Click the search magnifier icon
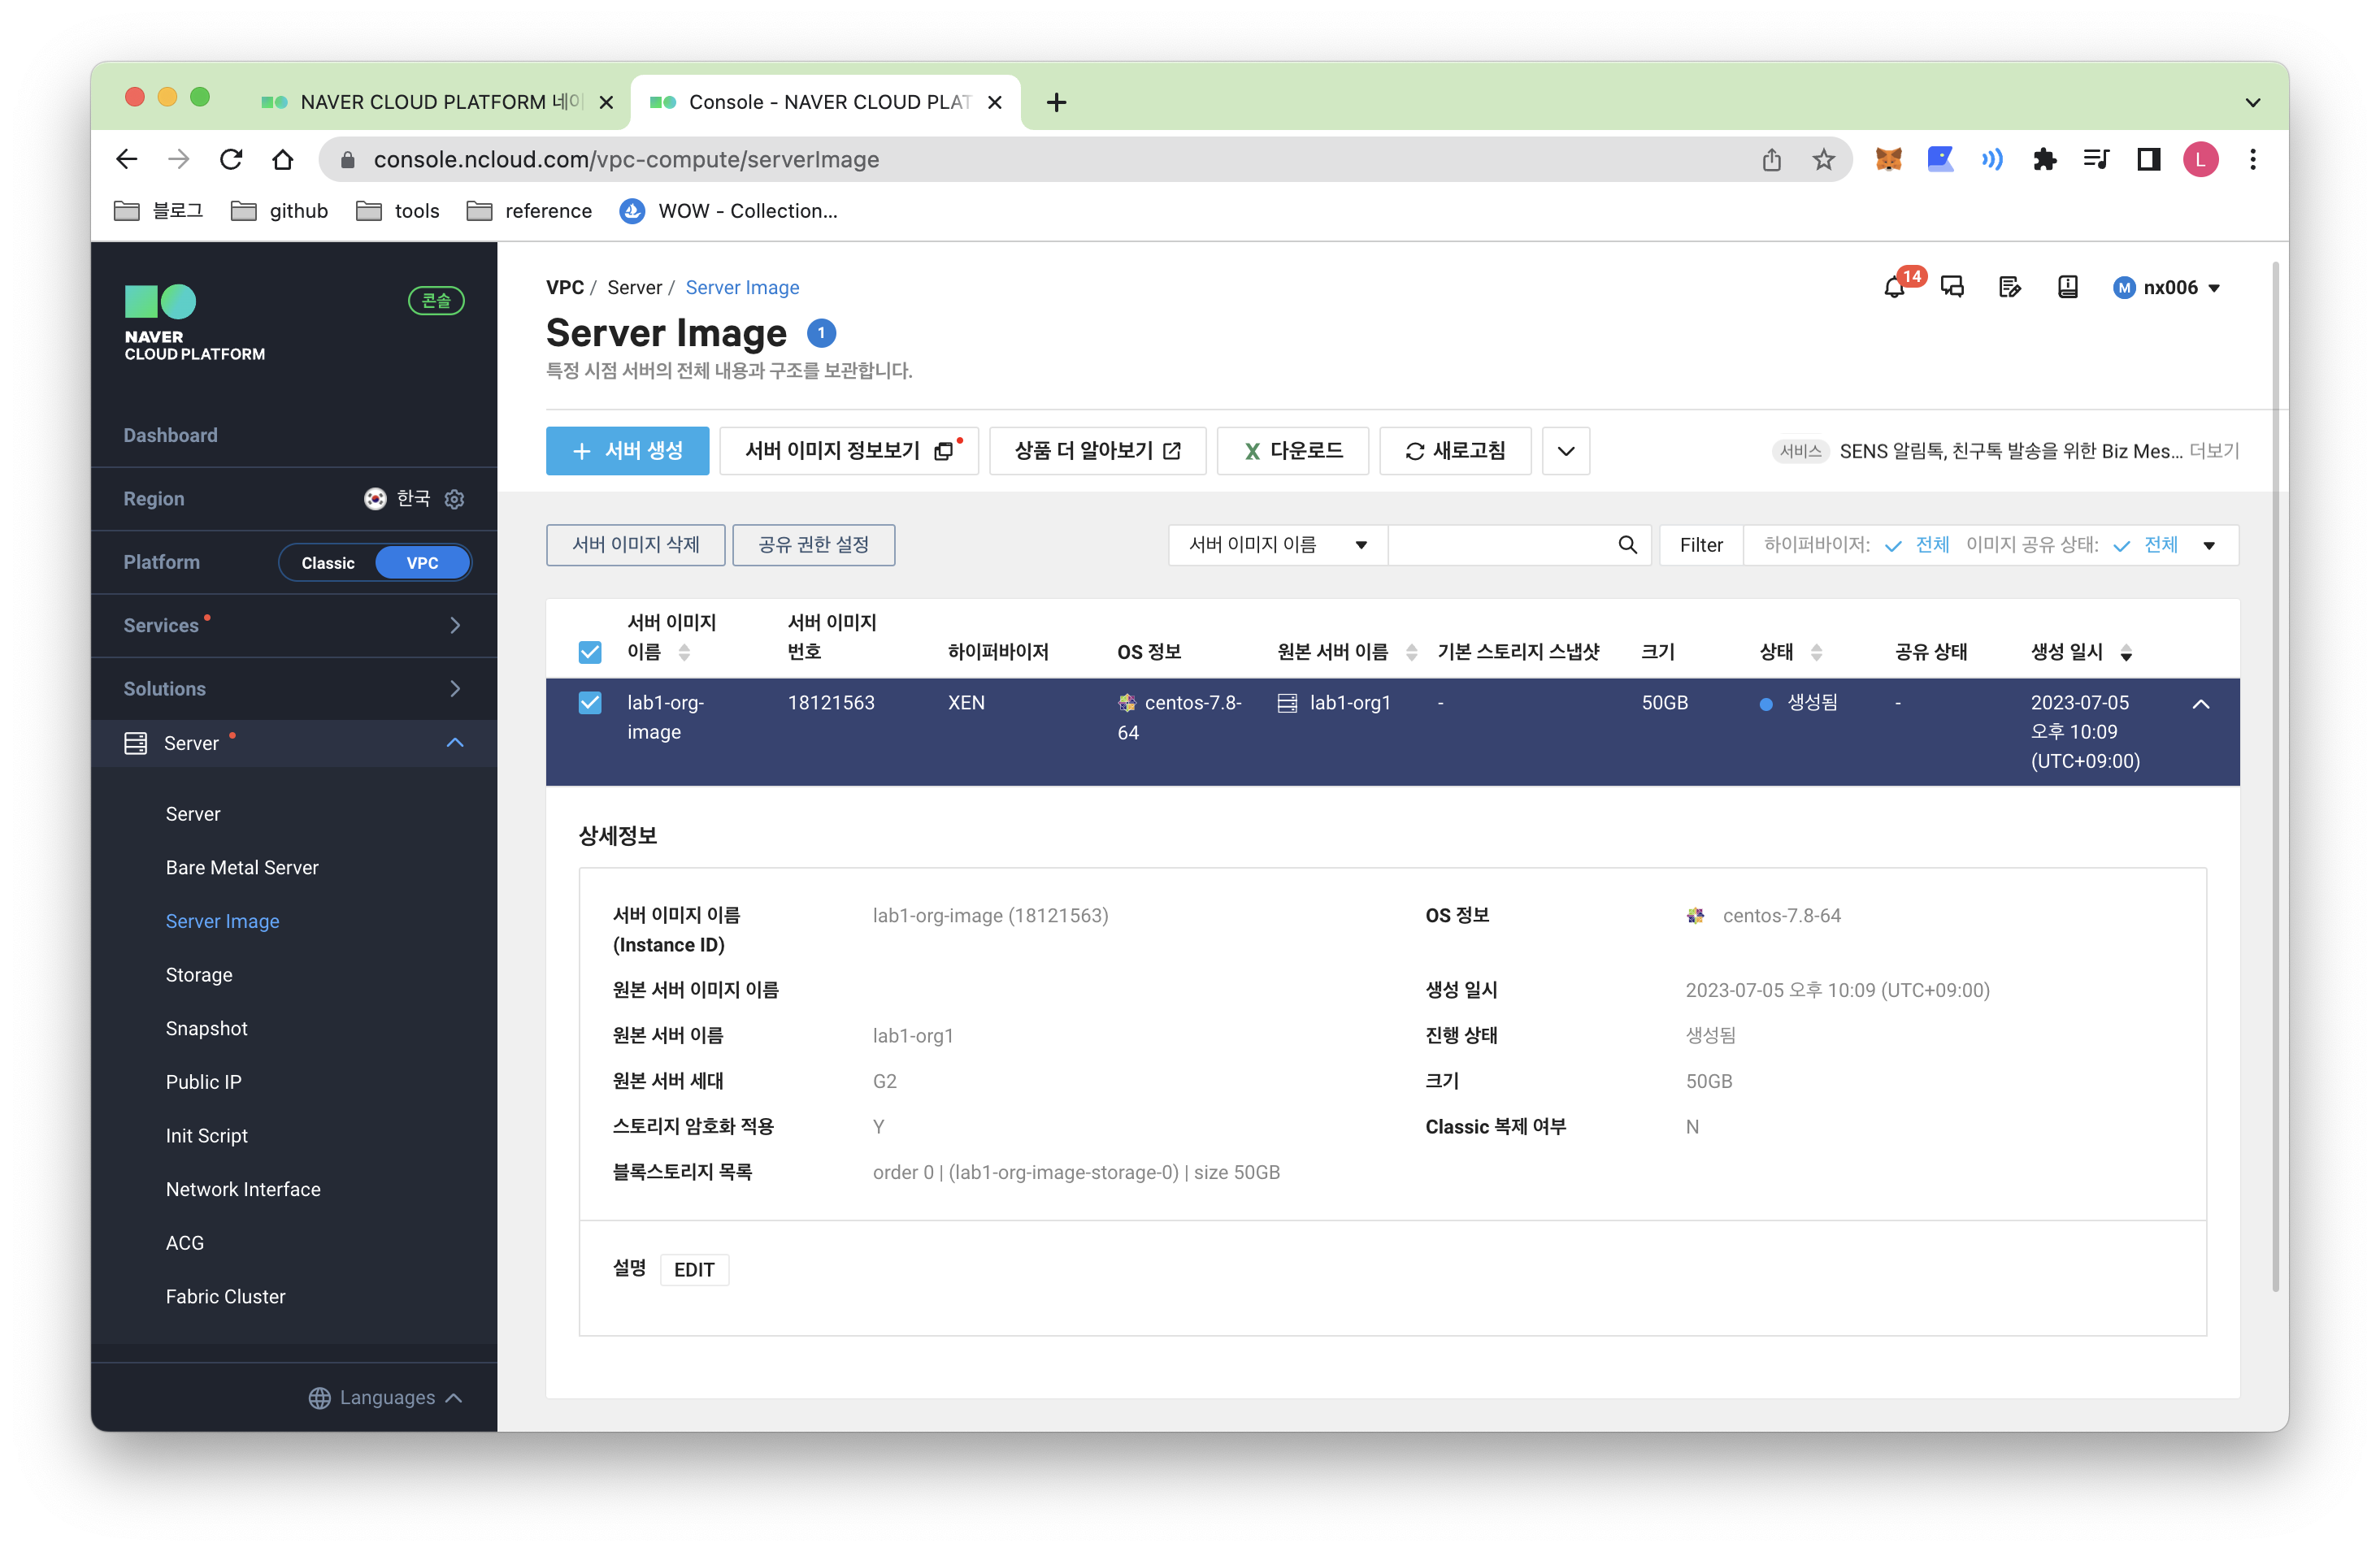Image resolution: width=2380 pixels, height=1552 pixels. click(1627, 544)
